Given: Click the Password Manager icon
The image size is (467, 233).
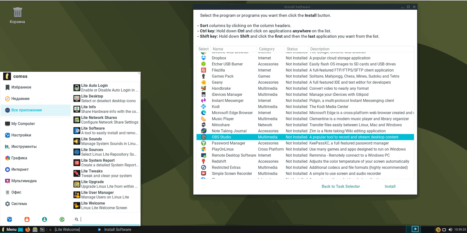Looking at the screenshot, I should (x=204, y=143).
